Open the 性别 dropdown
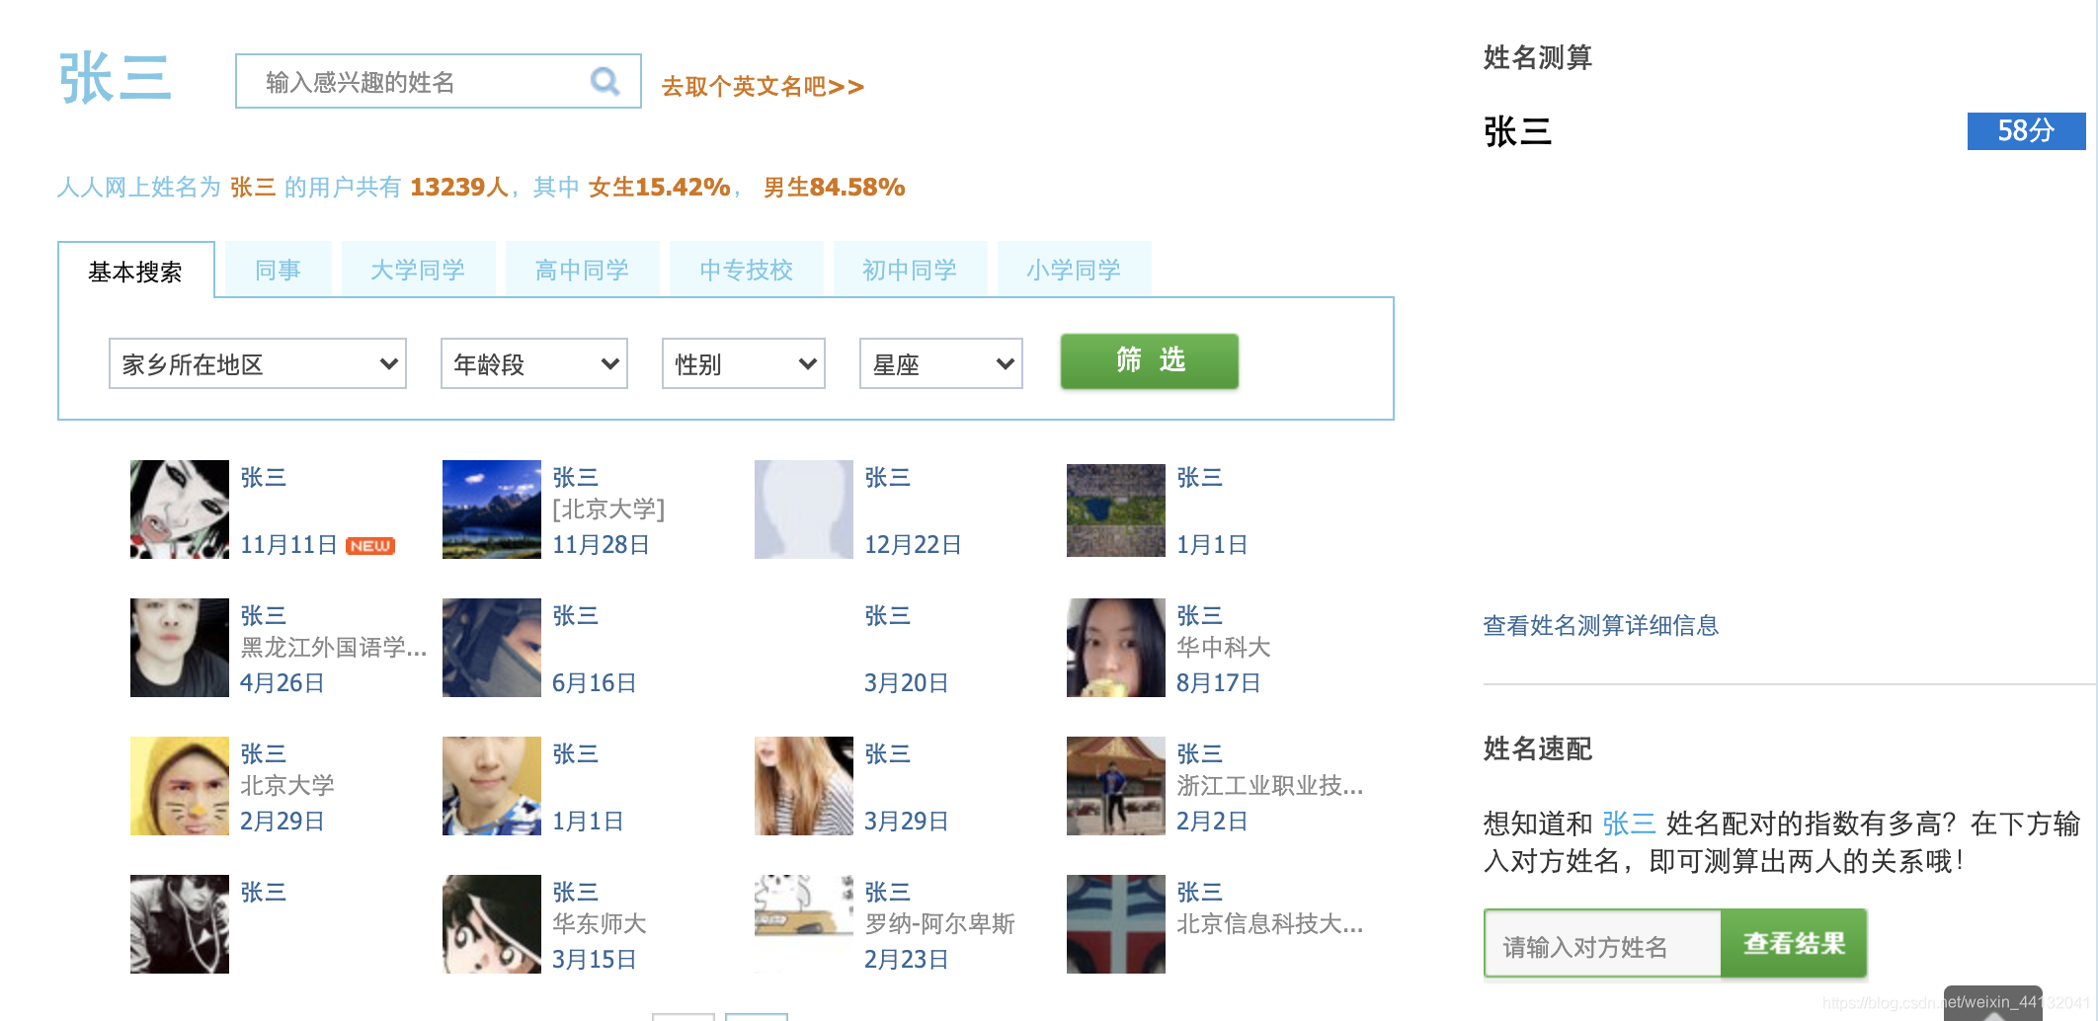This screenshot has width=2098, height=1021. pos(743,363)
